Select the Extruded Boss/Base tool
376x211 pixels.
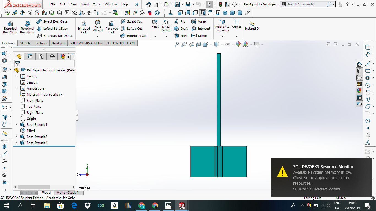point(10,28)
